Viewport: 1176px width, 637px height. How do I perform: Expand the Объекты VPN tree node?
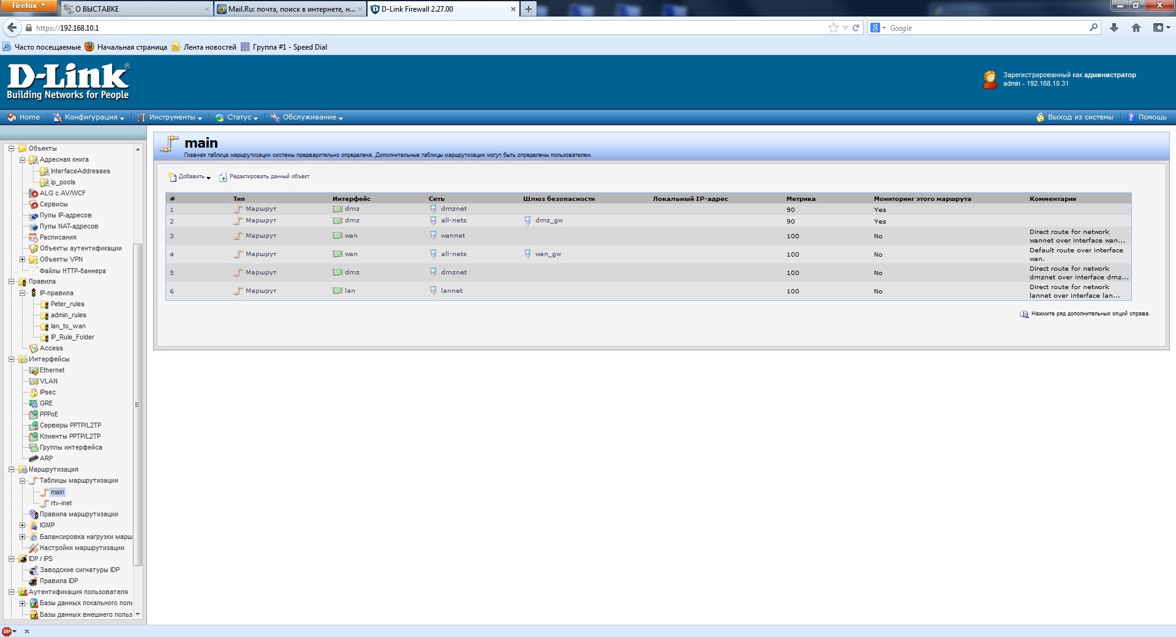tap(22, 260)
